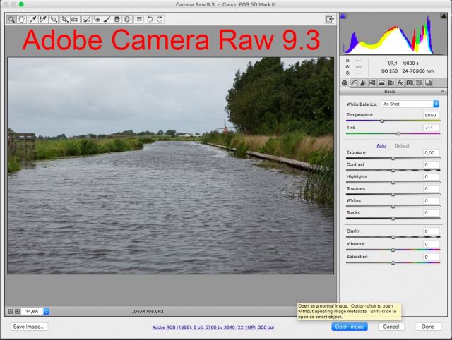This screenshot has height=340, width=452.
Task: Open the Split Toning tab
Action: click(x=381, y=83)
